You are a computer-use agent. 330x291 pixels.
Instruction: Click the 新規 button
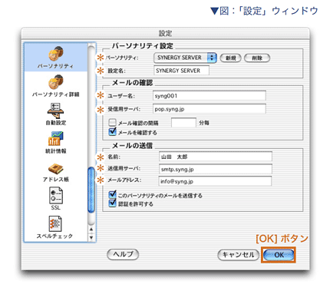coord(230,58)
